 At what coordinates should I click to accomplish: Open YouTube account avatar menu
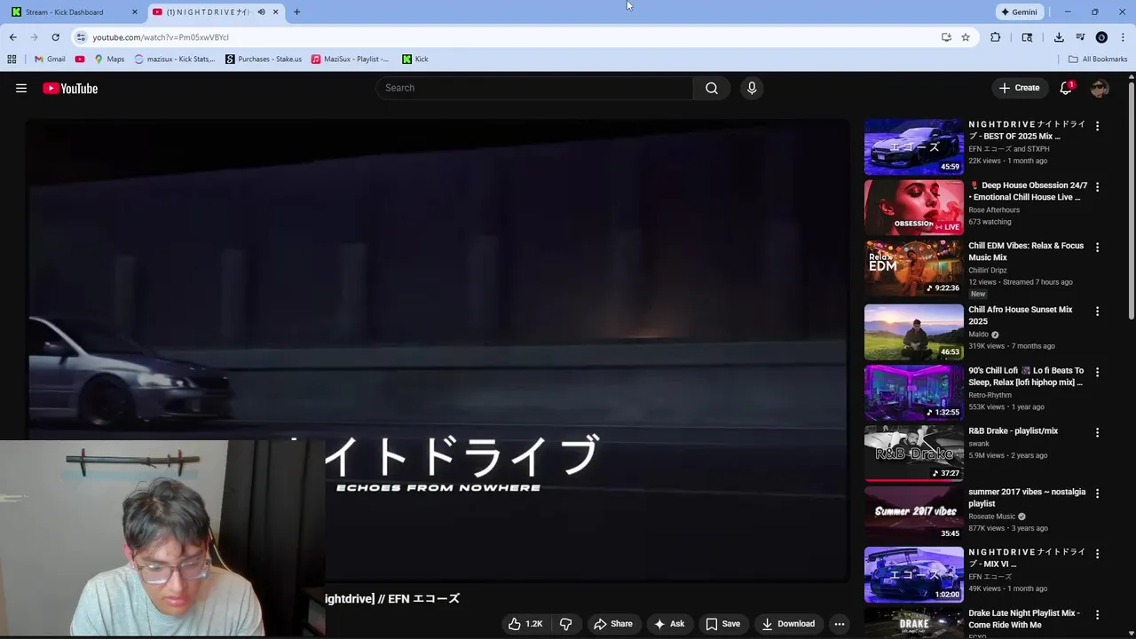1100,88
